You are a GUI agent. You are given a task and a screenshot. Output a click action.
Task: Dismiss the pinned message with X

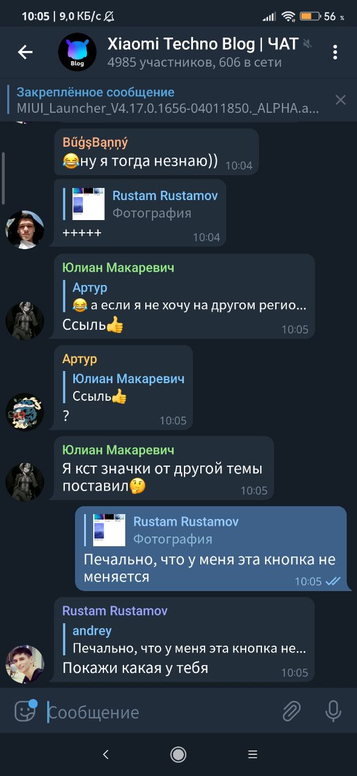tap(341, 100)
